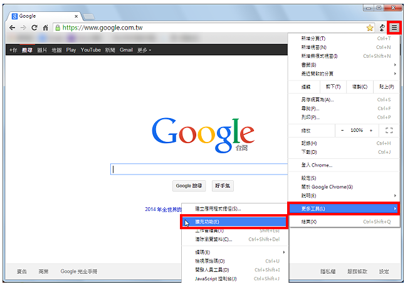Open 下載(D) downloads from the menu
Image resolution: width=410 pixels, height=287 pixels.
point(344,152)
